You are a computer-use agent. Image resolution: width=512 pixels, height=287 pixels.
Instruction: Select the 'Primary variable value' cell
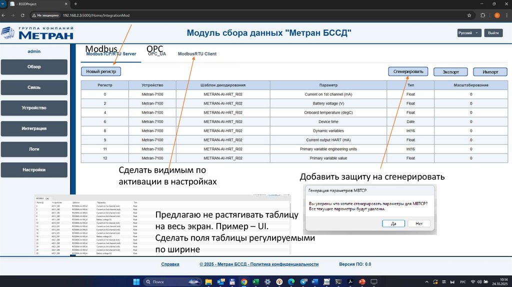(328, 158)
